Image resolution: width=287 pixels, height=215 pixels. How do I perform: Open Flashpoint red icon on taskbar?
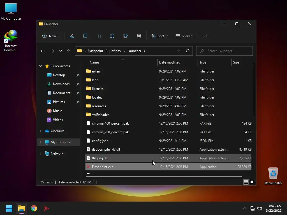(x=46, y=208)
